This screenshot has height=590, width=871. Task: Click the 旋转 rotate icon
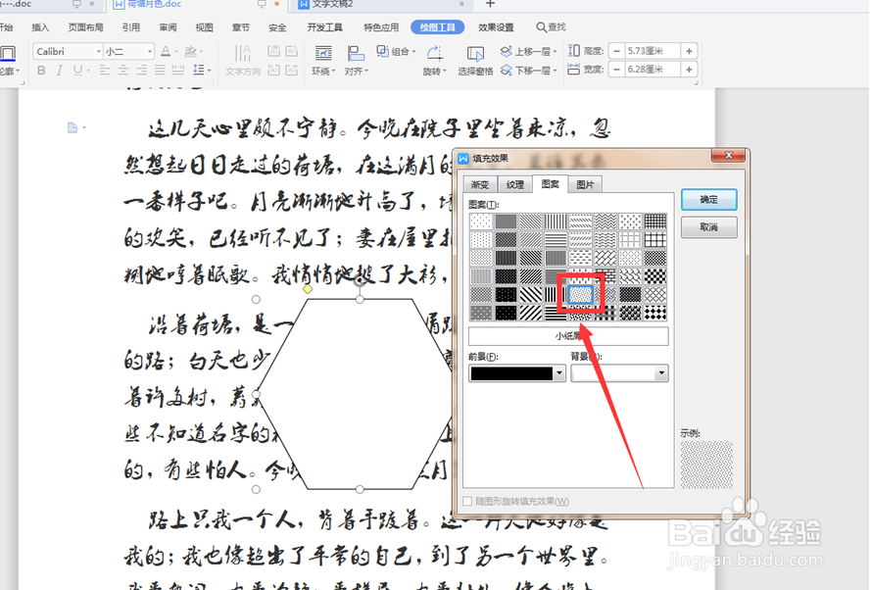point(434,61)
